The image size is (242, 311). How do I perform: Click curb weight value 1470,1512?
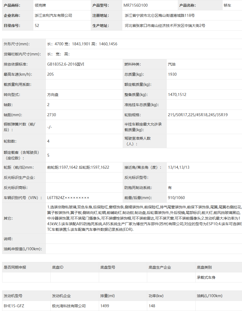177,95
